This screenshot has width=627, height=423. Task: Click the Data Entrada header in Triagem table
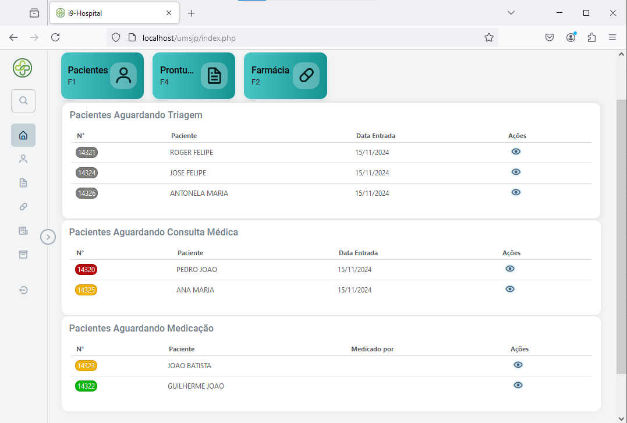(376, 136)
